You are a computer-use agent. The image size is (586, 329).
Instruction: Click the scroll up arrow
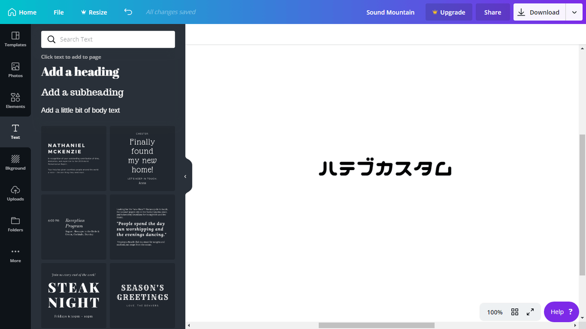tap(582, 48)
